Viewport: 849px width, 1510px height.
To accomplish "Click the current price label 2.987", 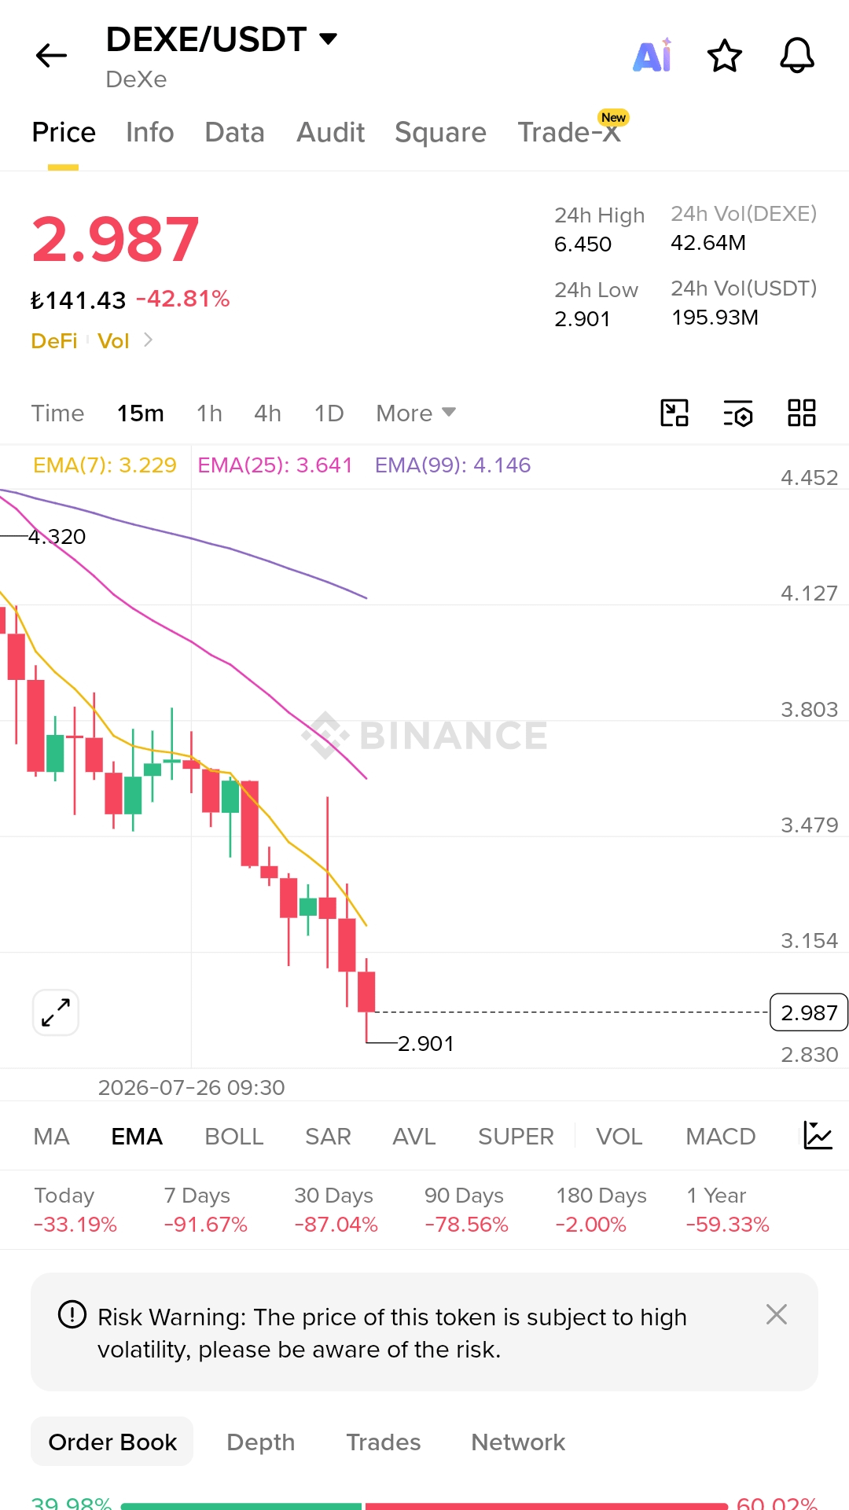I will click(x=809, y=1012).
